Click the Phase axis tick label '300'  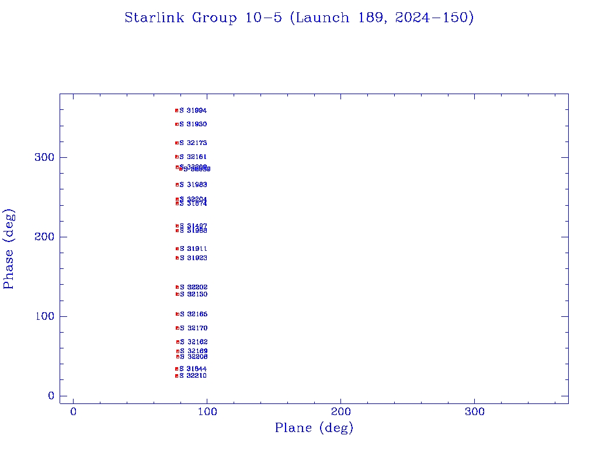pyautogui.click(x=44, y=157)
